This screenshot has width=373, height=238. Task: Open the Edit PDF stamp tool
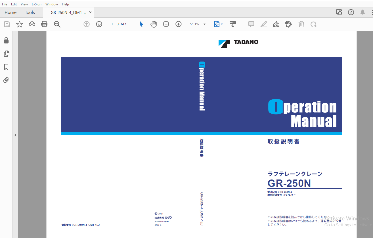pyautogui.click(x=289, y=24)
